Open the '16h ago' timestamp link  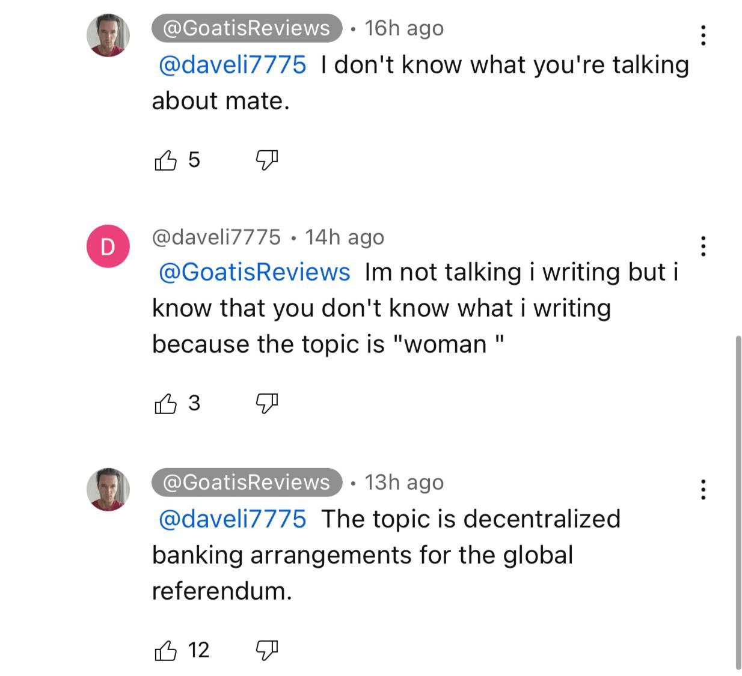404,28
